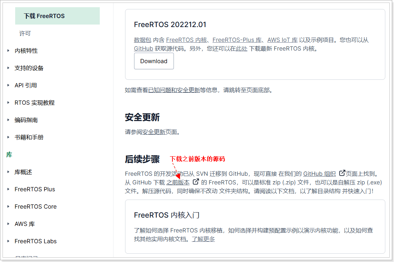Open the GitHub 组织 link

tap(320, 174)
